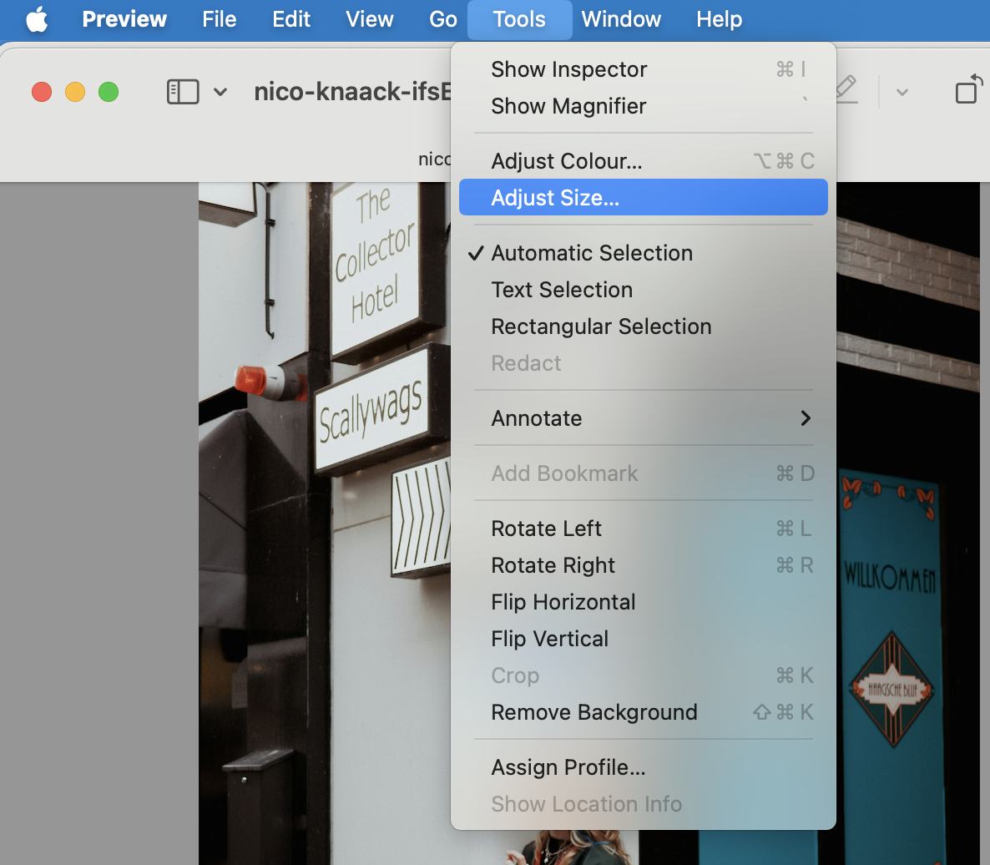Choose Flip Horizontal
Viewport: 990px width, 865px height.
tap(644, 602)
